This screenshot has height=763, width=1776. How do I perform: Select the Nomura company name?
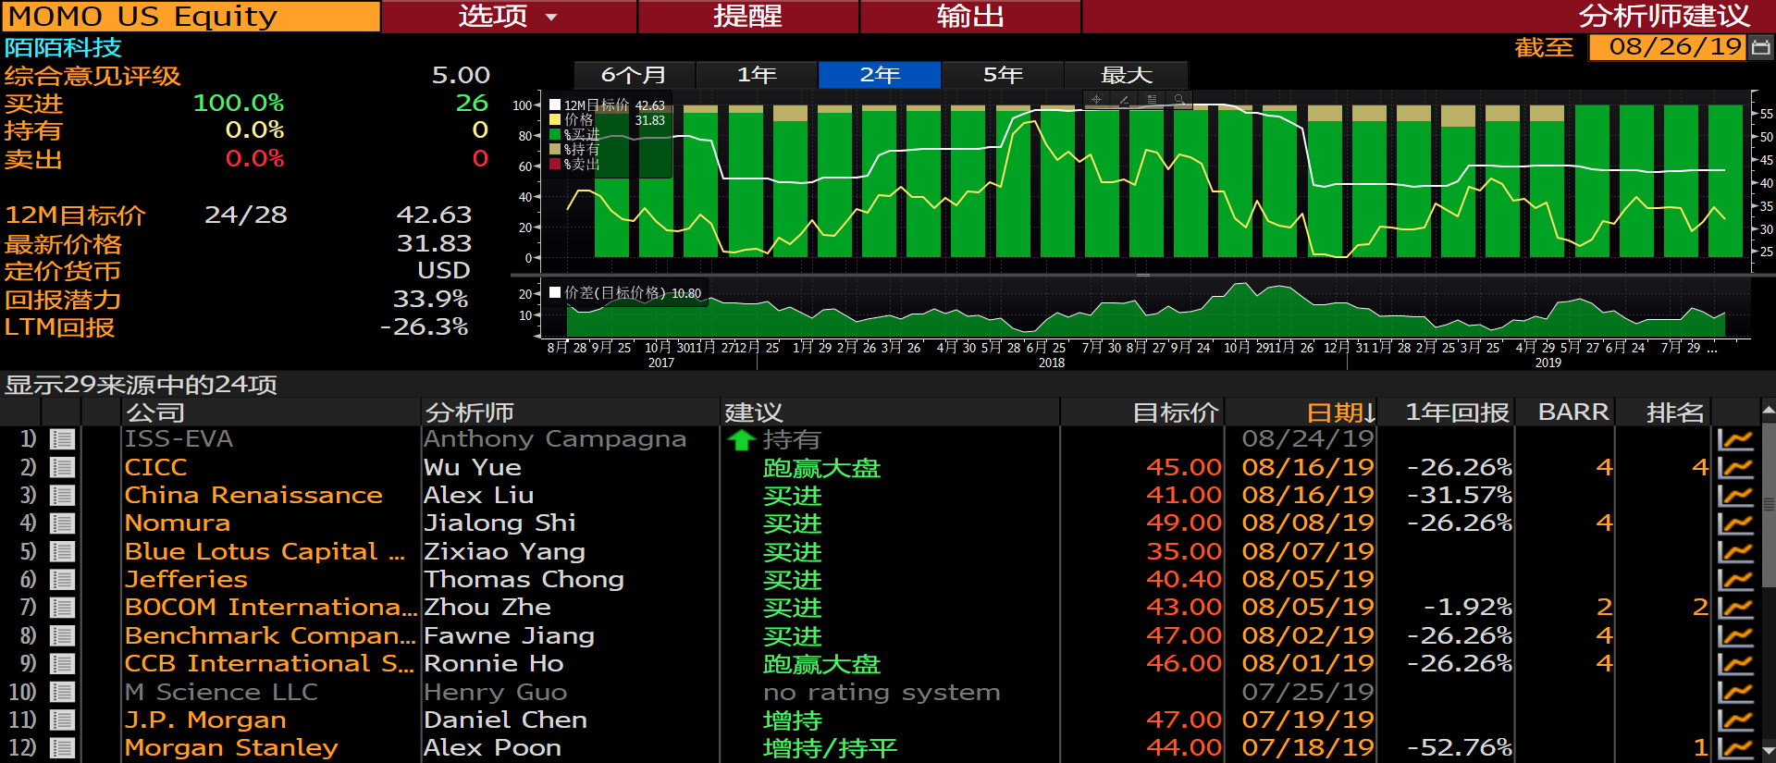pyautogui.click(x=177, y=523)
